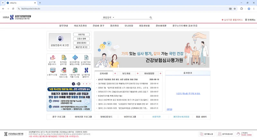Open notice 퇴장방지의약품 목록
This screenshot has width=257, height=138.
pos(110,96)
